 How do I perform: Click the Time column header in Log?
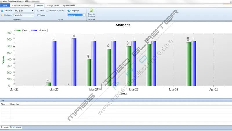pos(3,104)
